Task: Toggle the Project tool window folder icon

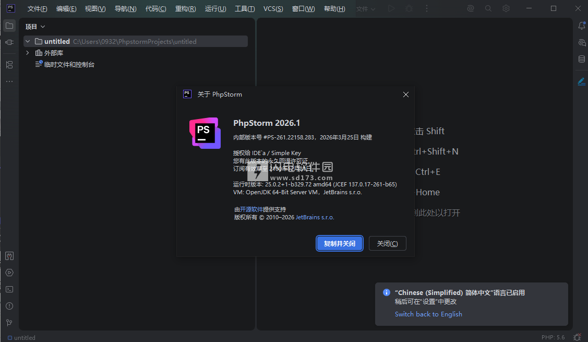Action: (x=9, y=26)
